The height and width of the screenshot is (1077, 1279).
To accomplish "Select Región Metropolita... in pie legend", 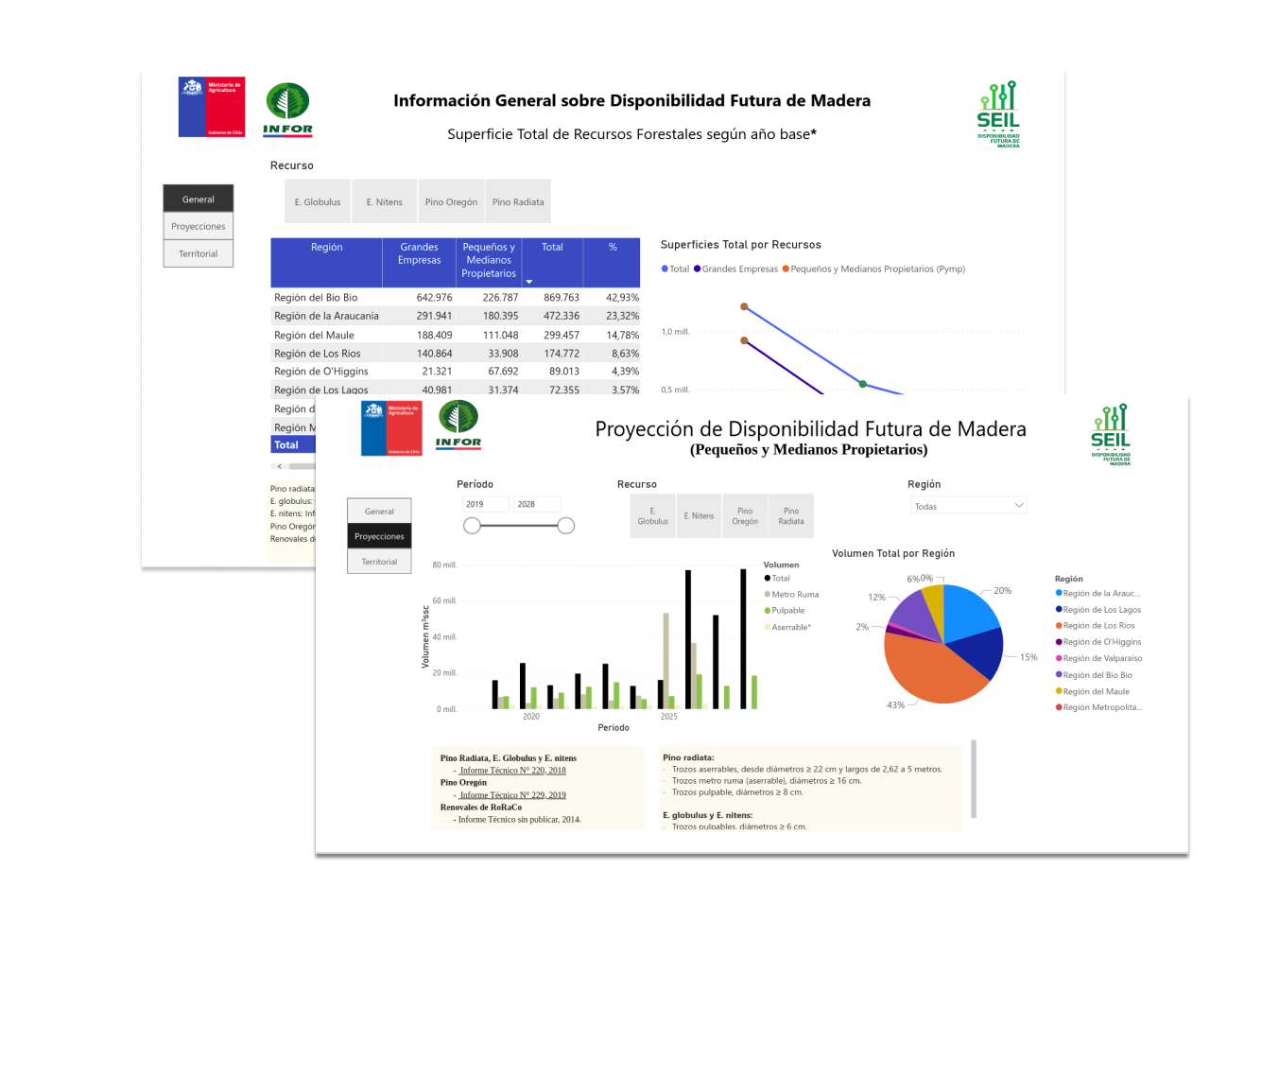I will (1099, 707).
